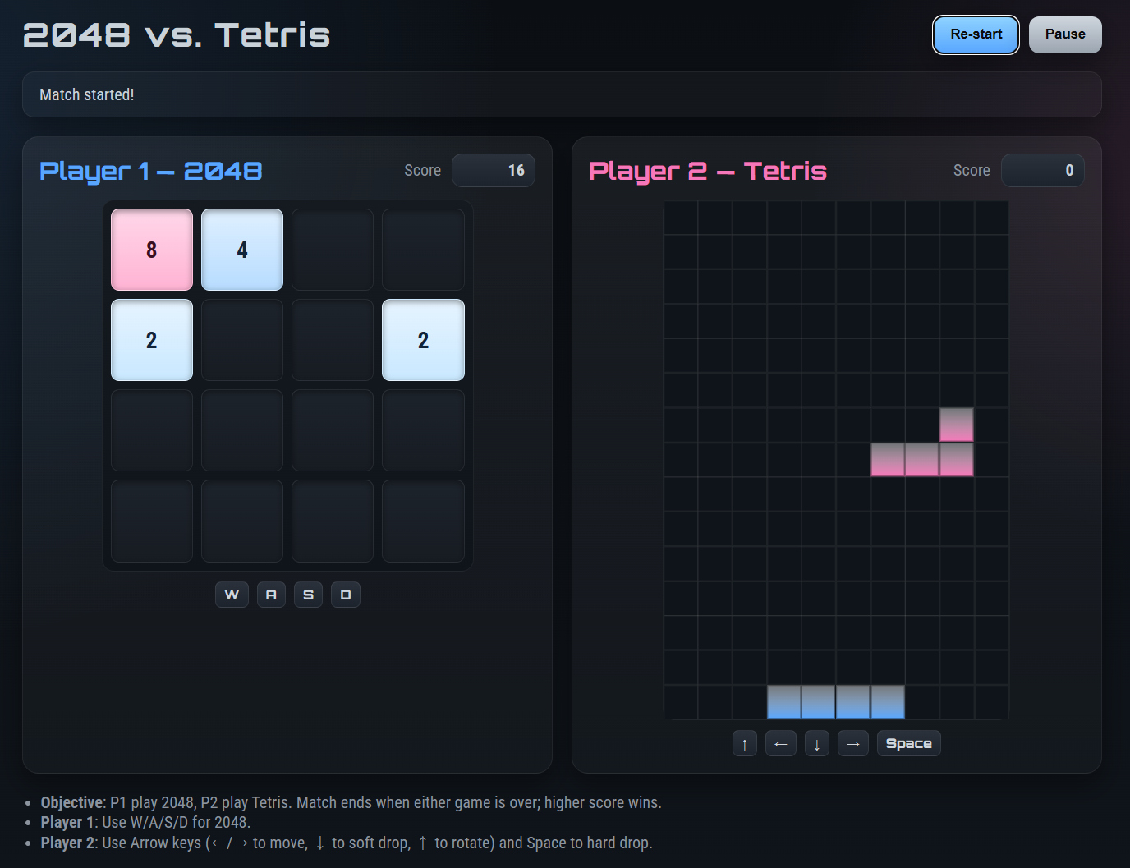Screen dimensions: 1130x868
Task: Click Player 2 score field showing 0
Action: coord(1042,170)
